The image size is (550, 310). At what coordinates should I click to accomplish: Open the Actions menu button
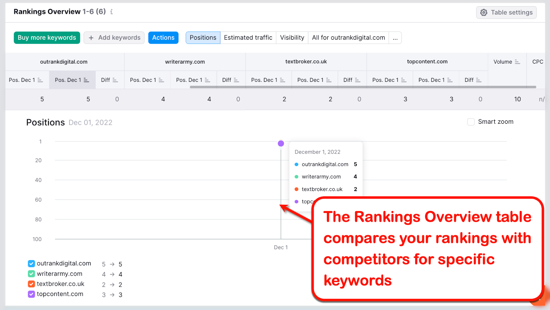pyautogui.click(x=163, y=38)
